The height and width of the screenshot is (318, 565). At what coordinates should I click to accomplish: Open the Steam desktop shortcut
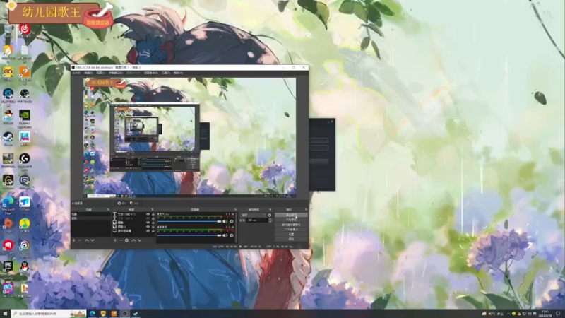point(8,139)
